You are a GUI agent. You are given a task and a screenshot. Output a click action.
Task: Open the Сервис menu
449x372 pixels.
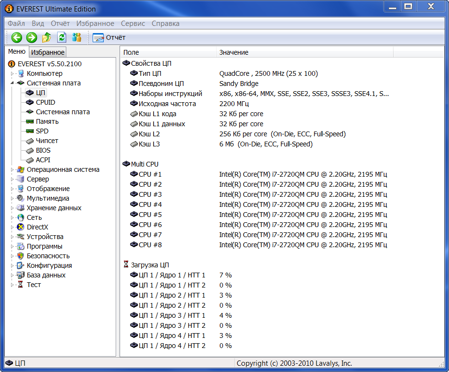(133, 24)
